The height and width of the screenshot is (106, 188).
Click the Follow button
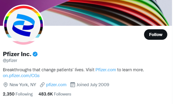pos(156,35)
